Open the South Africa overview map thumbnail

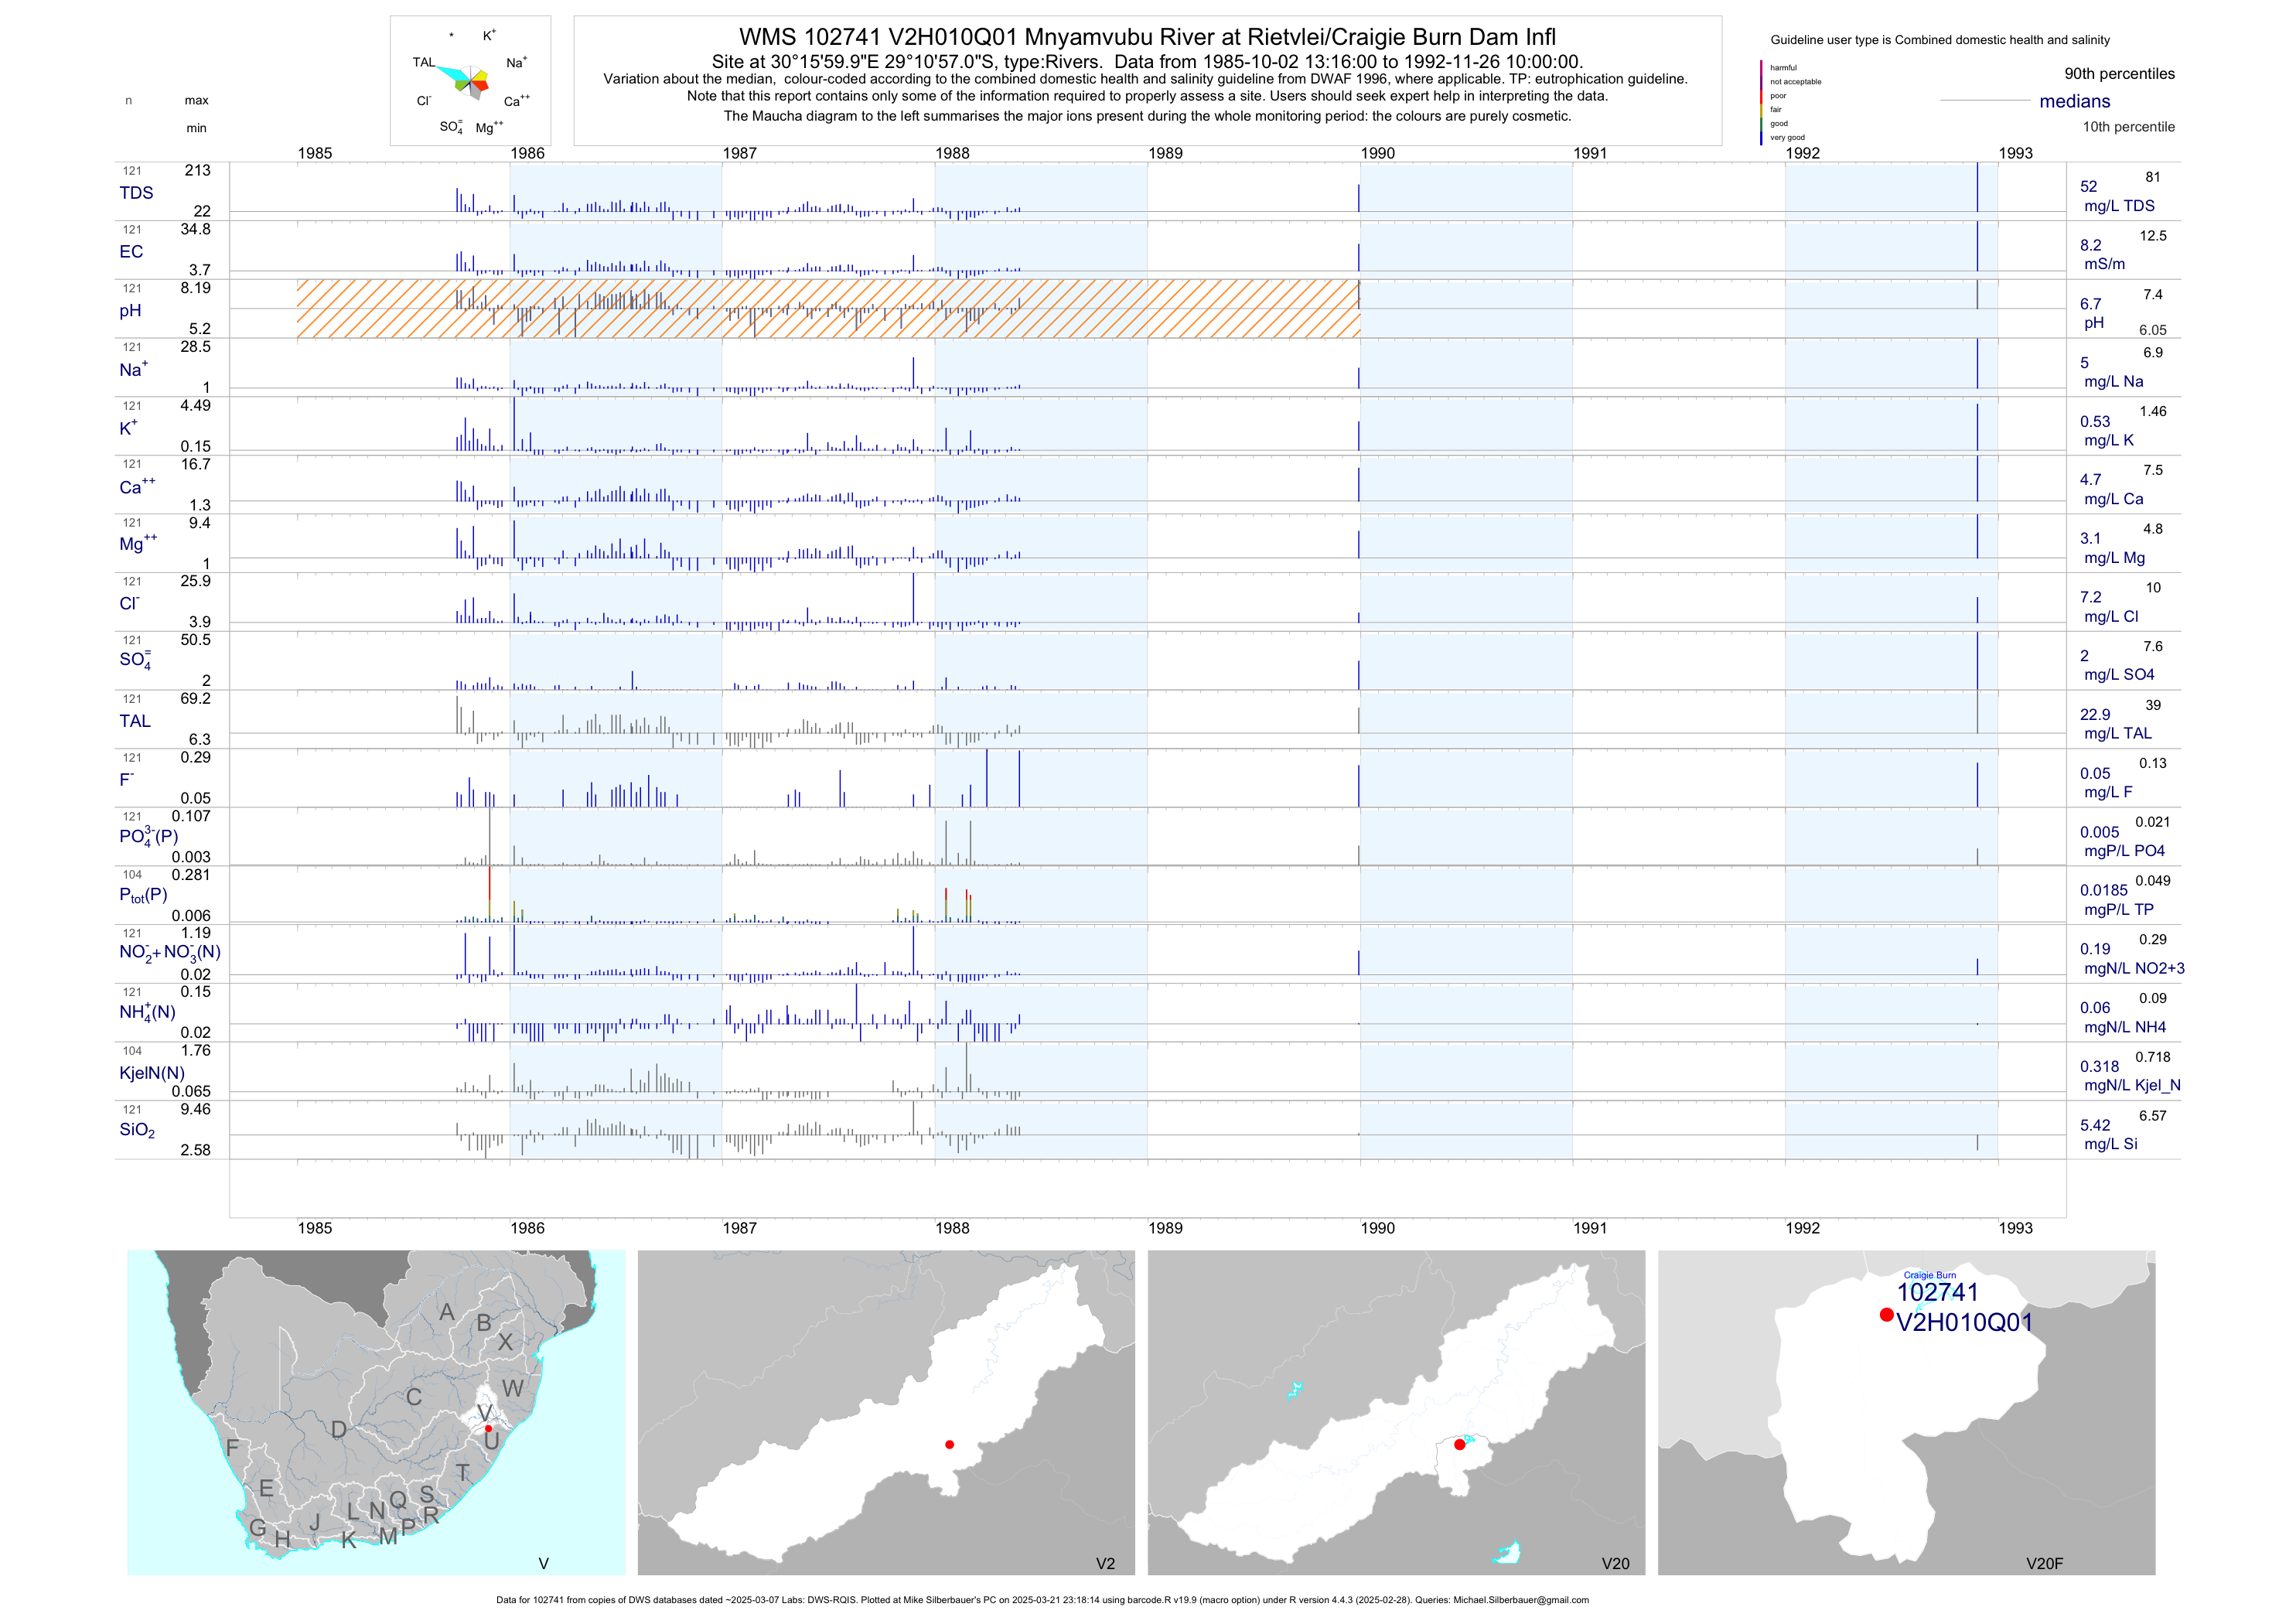pos(376,1412)
